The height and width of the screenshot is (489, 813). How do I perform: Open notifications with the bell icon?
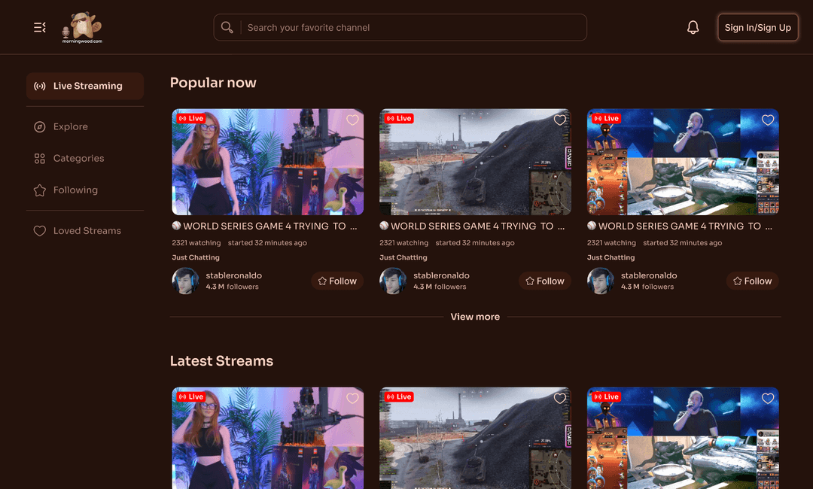tap(693, 27)
